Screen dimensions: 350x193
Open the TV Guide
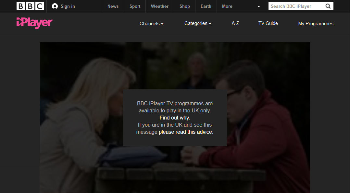268,23
